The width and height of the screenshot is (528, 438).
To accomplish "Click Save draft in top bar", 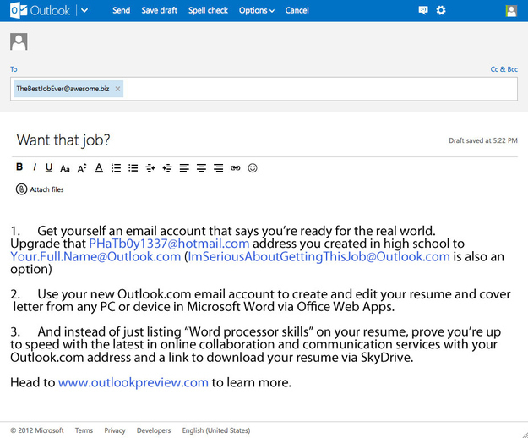I will [160, 10].
